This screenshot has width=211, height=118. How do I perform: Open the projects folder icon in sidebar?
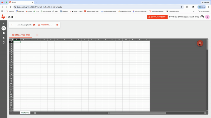pos(4,28)
